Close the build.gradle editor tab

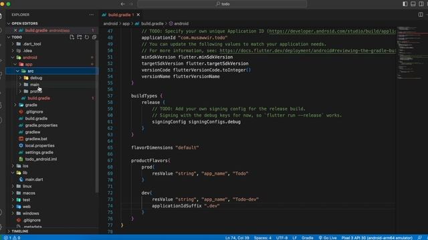coord(138,15)
